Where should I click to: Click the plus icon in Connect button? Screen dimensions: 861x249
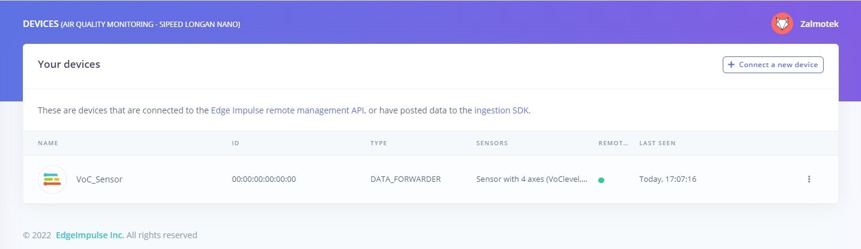[731, 65]
